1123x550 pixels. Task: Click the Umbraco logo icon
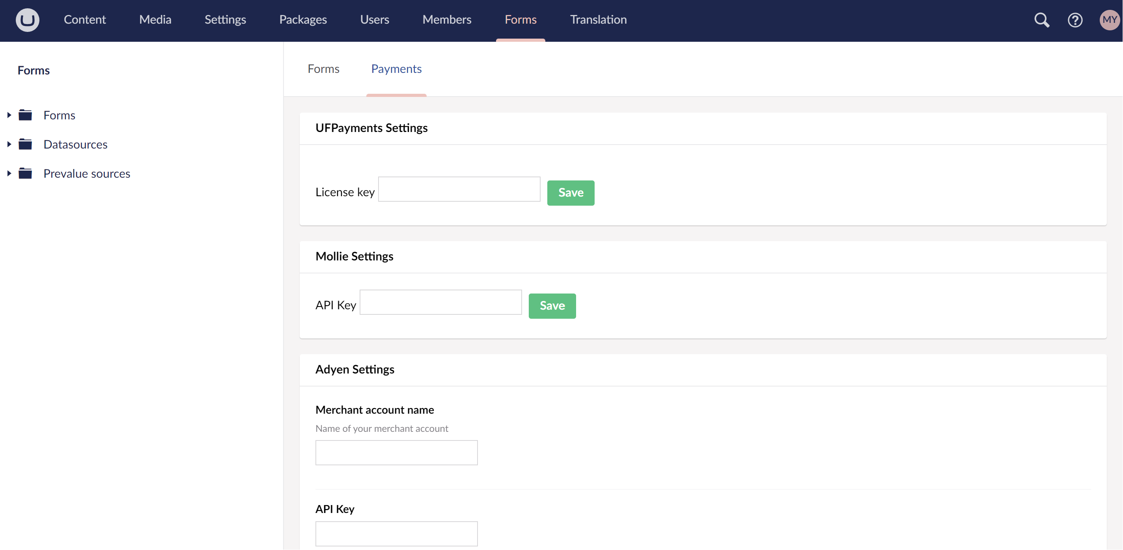[28, 20]
